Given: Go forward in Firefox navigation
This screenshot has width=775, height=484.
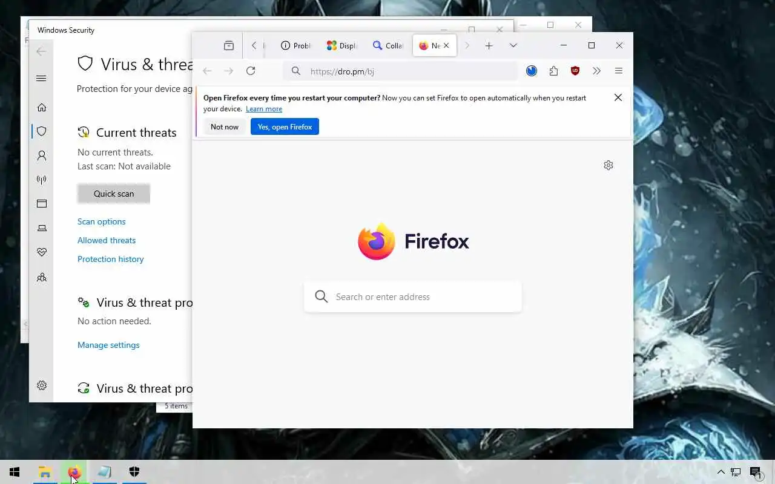Looking at the screenshot, I should click(x=228, y=71).
